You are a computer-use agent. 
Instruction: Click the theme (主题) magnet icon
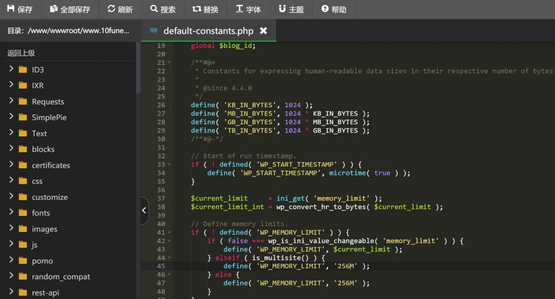coord(282,9)
